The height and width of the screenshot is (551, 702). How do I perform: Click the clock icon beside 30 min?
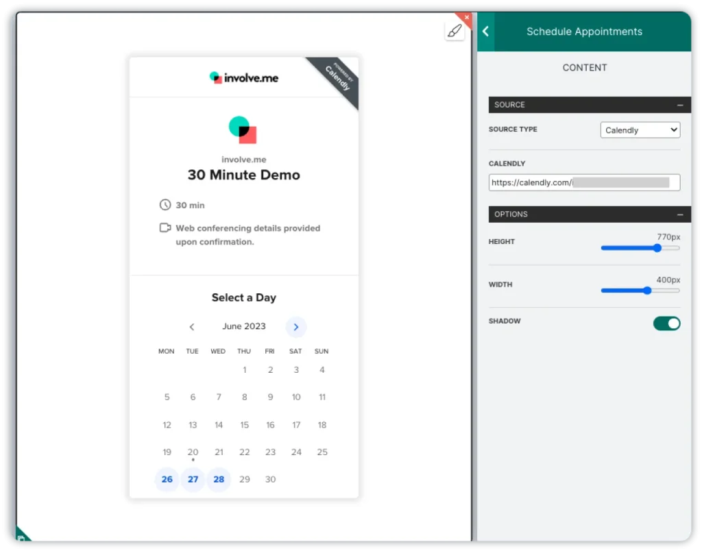tap(165, 205)
